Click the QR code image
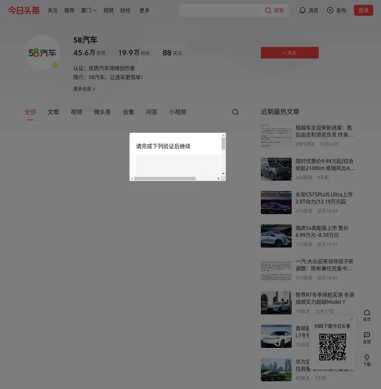 point(332,347)
